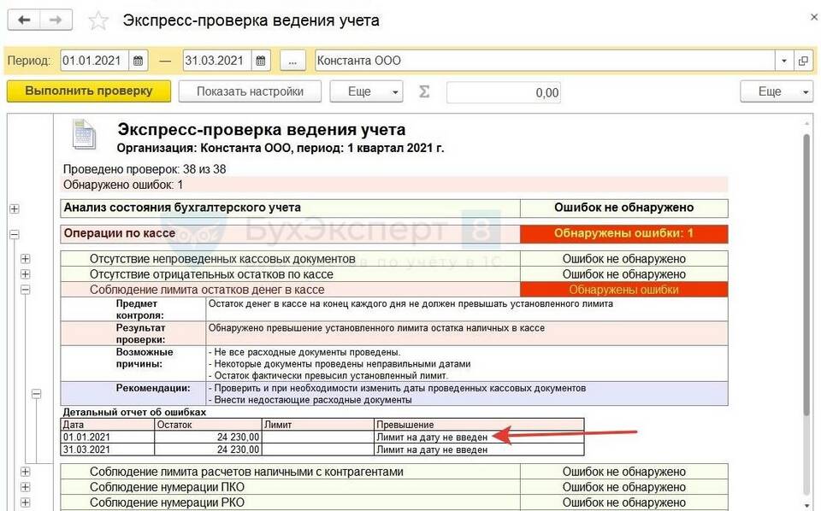Open the calendar for end date 31.03.2021
The image size is (821, 511).
point(261,61)
